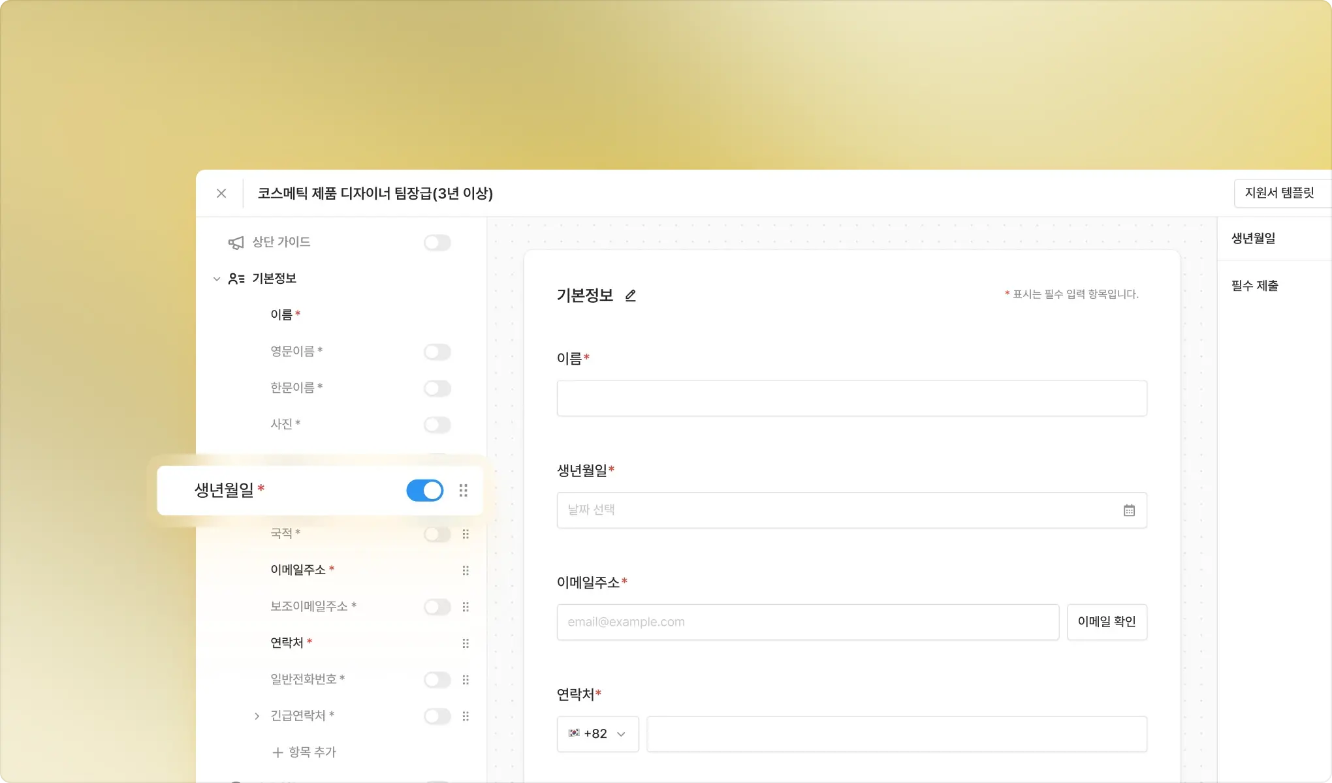Viewport: 1332px width, 783px height.
Task: Enable the 상단 가이드 toggle
Action: coord(437,243)
